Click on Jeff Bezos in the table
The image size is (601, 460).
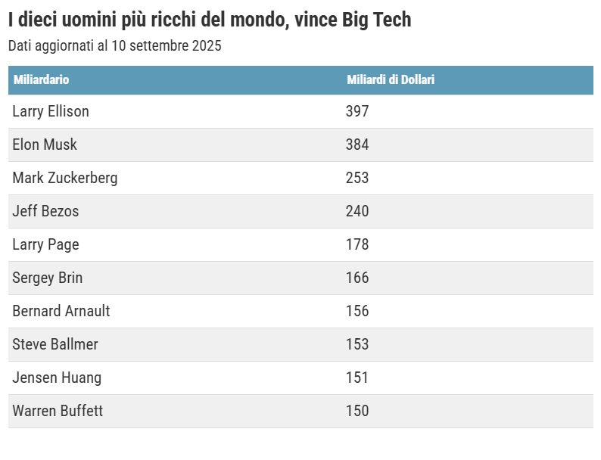(x=45, y=211)
